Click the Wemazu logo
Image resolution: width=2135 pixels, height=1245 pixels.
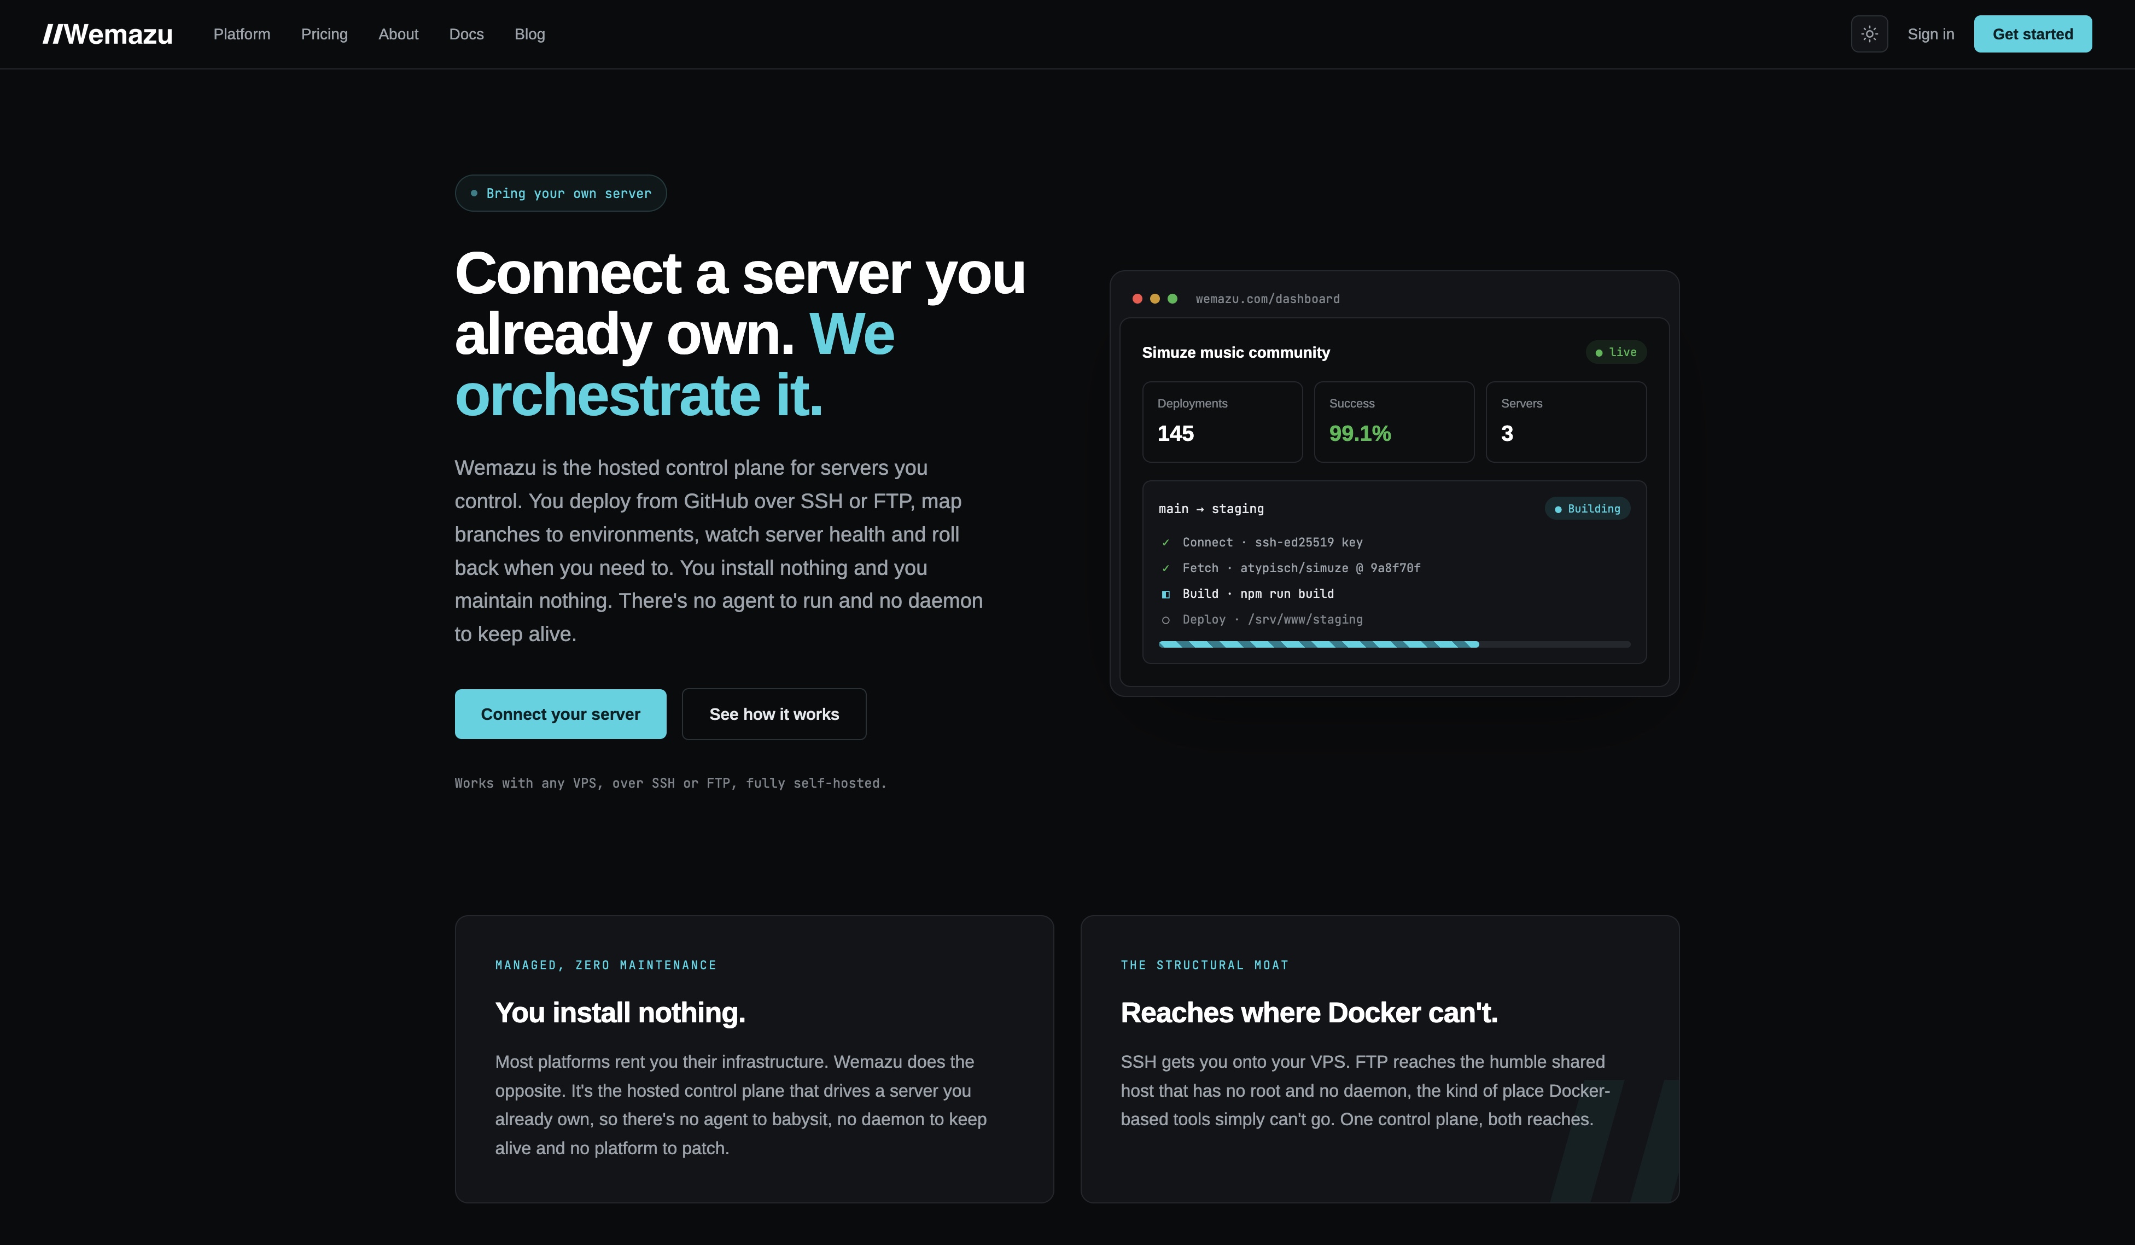coord(108,34)
